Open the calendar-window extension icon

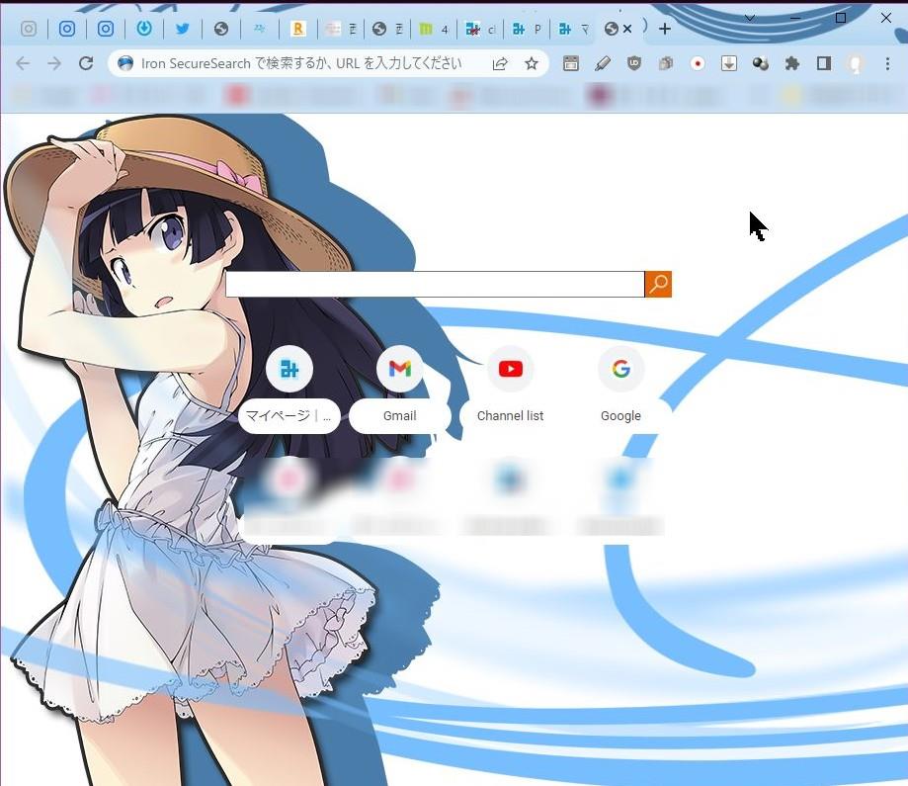(571, 63)
